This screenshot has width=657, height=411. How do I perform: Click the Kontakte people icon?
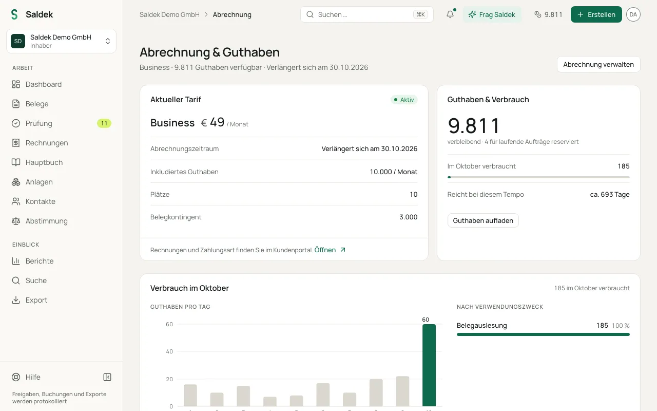[16, 201]
